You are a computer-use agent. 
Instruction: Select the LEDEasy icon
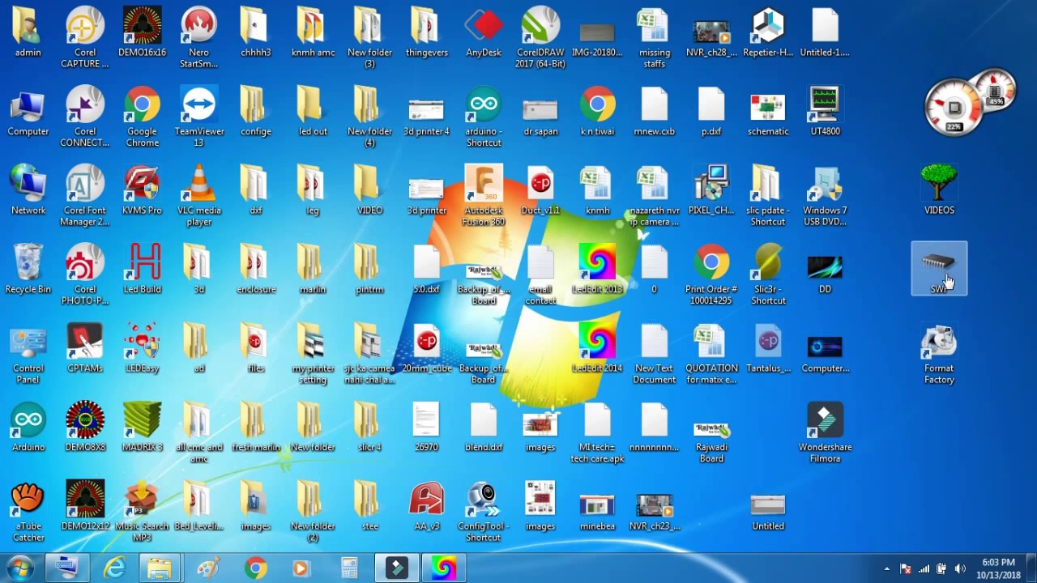[142, 350]
